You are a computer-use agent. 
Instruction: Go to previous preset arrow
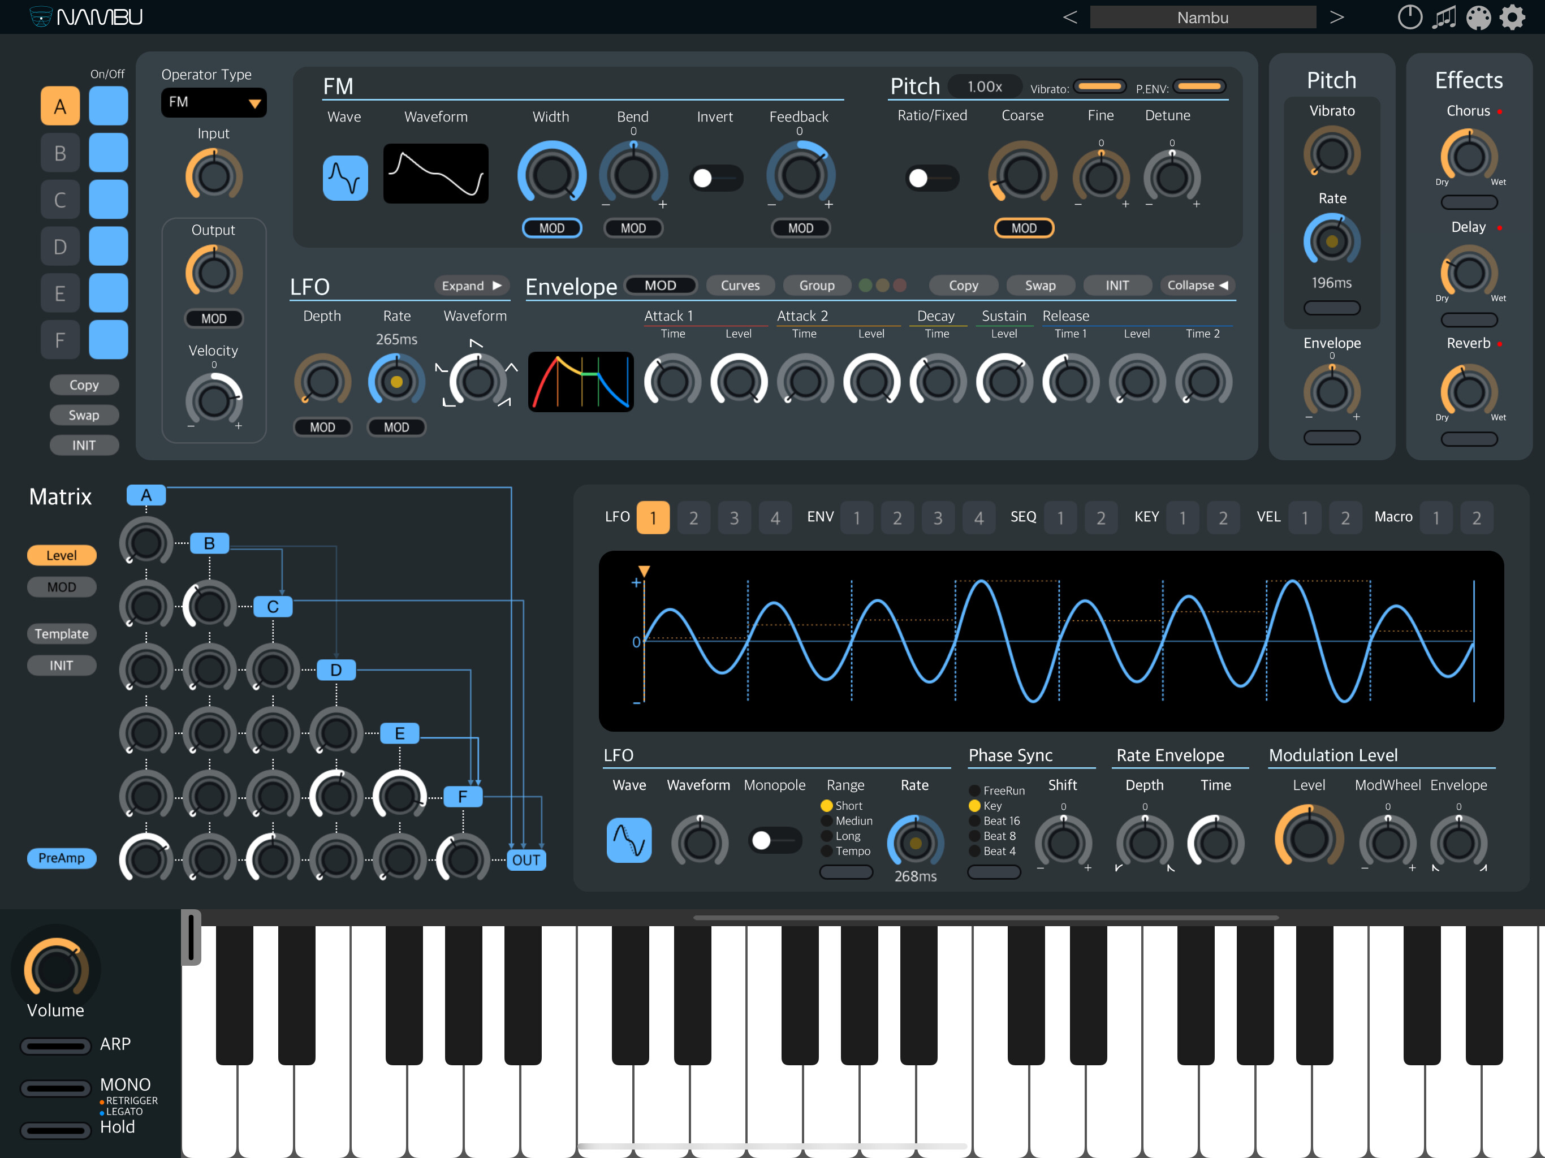click(x=1069, y=17)
